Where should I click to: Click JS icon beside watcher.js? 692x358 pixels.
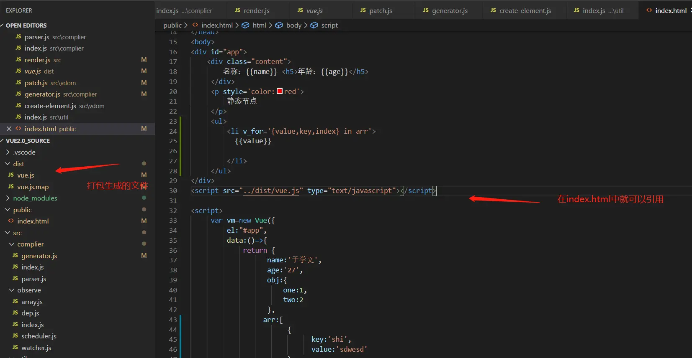pos(15,348)
